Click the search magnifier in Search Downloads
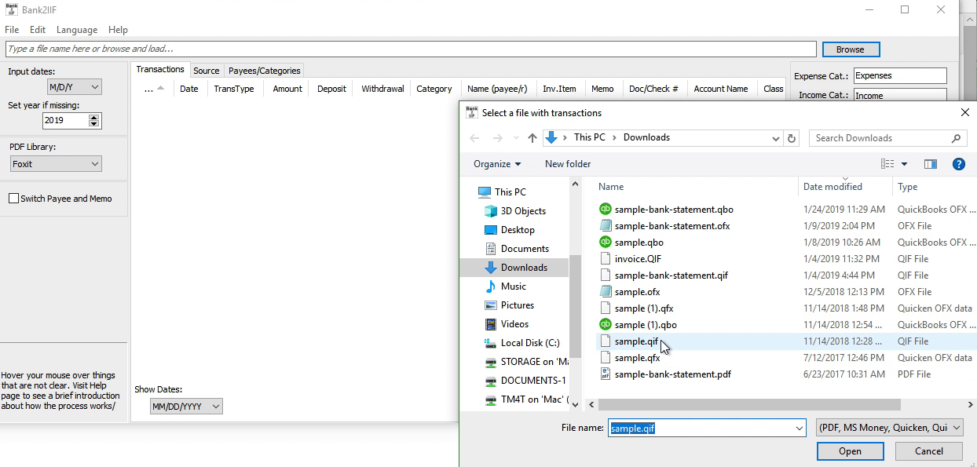Screen dimensions: 977x467 click(x=956, y=138)
